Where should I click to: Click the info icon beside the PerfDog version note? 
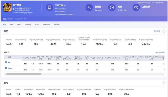[x=137, y=3]
